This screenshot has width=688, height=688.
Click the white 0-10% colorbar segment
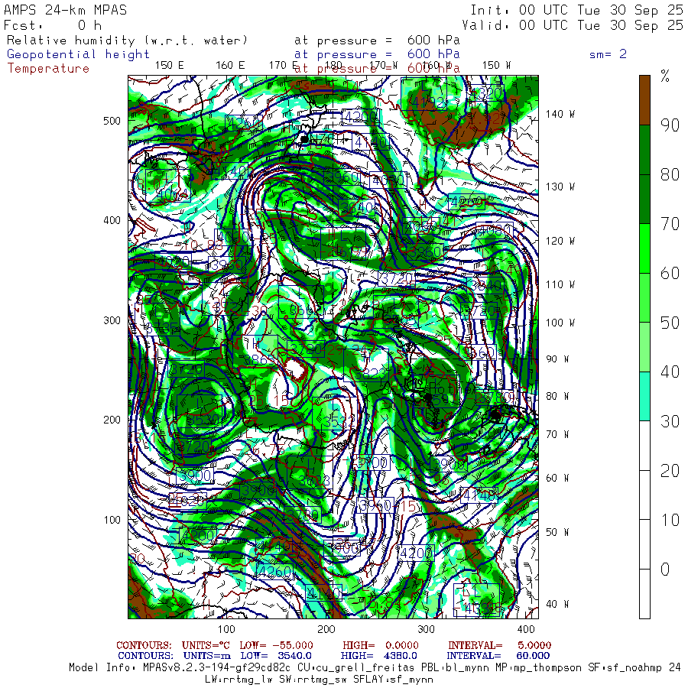tap(644, 593)
